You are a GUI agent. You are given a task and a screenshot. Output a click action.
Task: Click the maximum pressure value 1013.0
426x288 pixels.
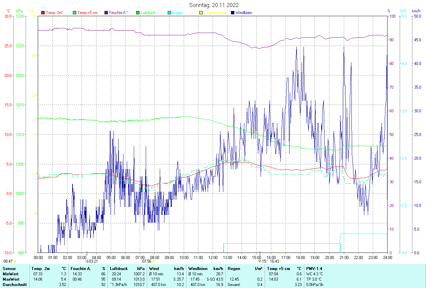point(139,279)
